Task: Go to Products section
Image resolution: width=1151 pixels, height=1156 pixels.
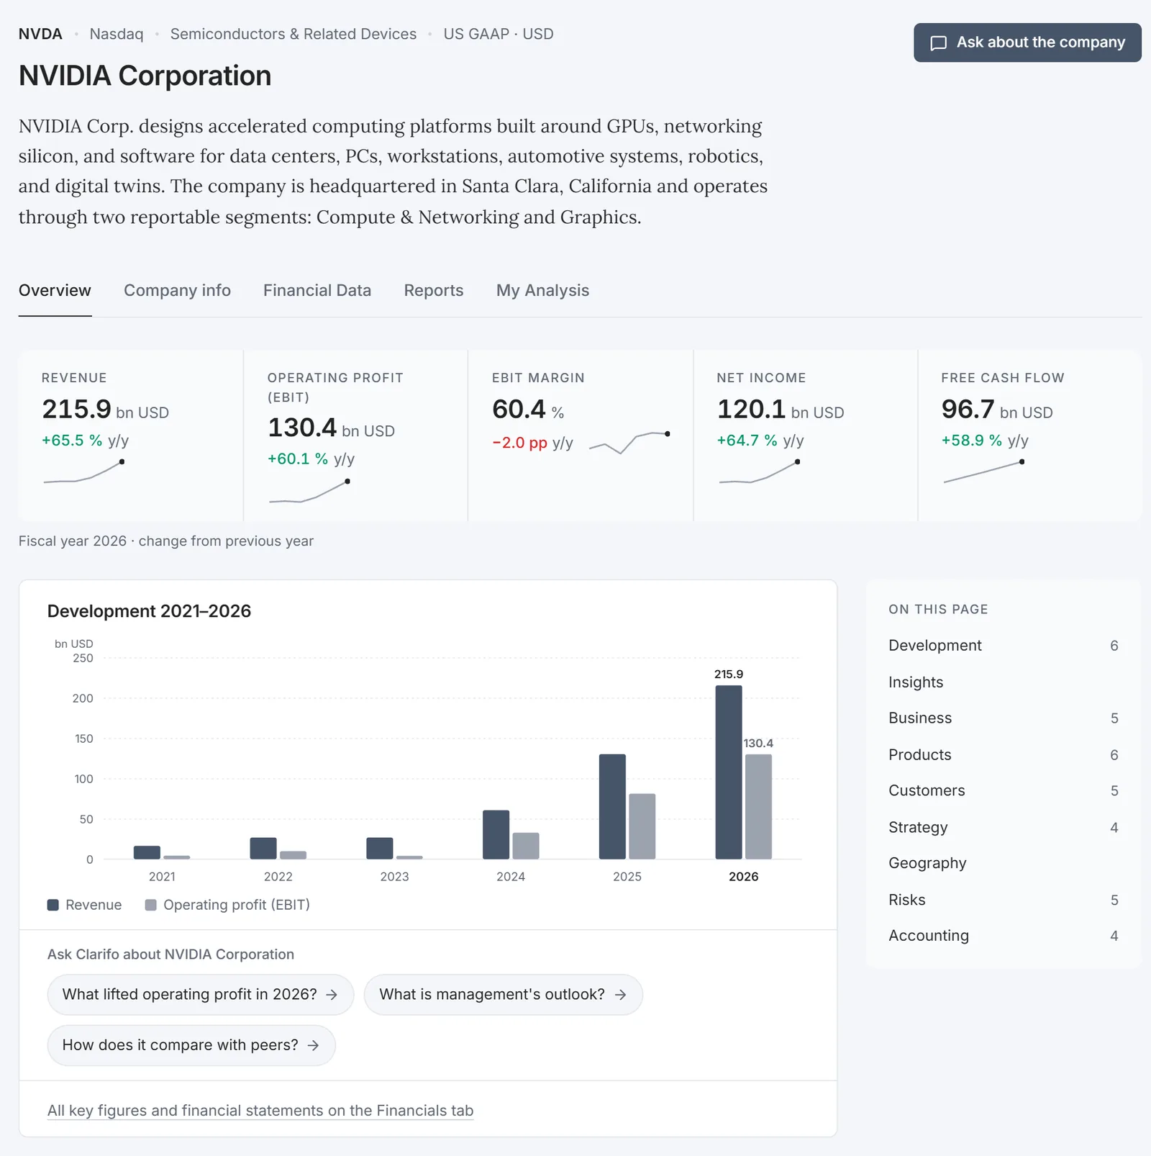Action: [x=1003, y=755]
